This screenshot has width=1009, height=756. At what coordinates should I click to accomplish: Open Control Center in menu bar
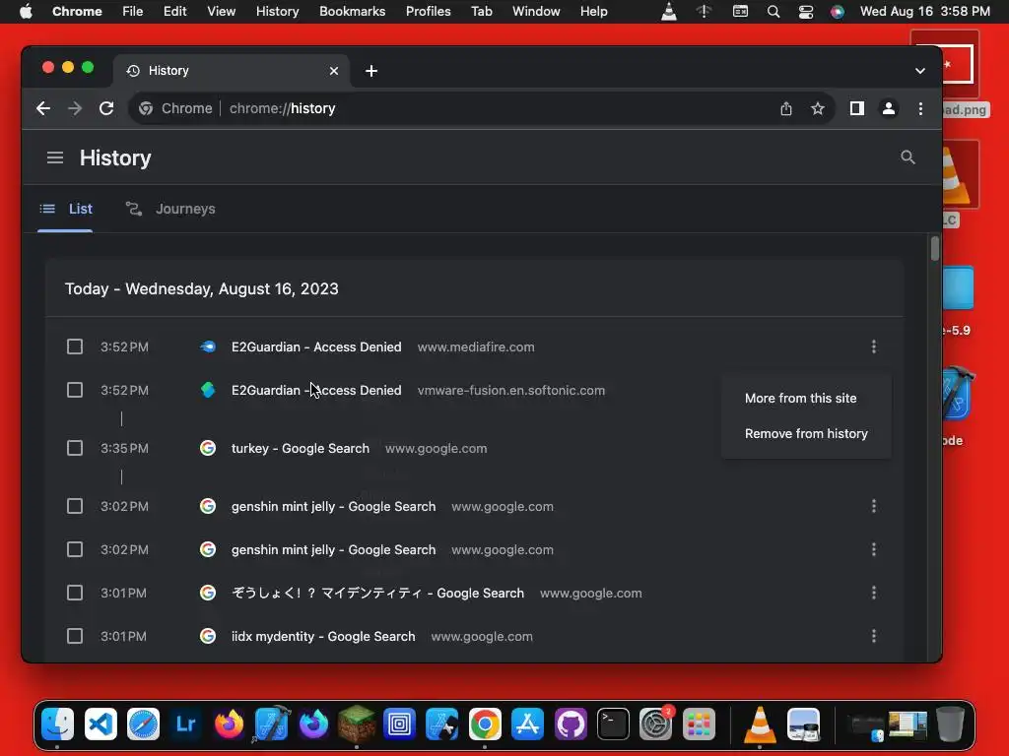805,12
